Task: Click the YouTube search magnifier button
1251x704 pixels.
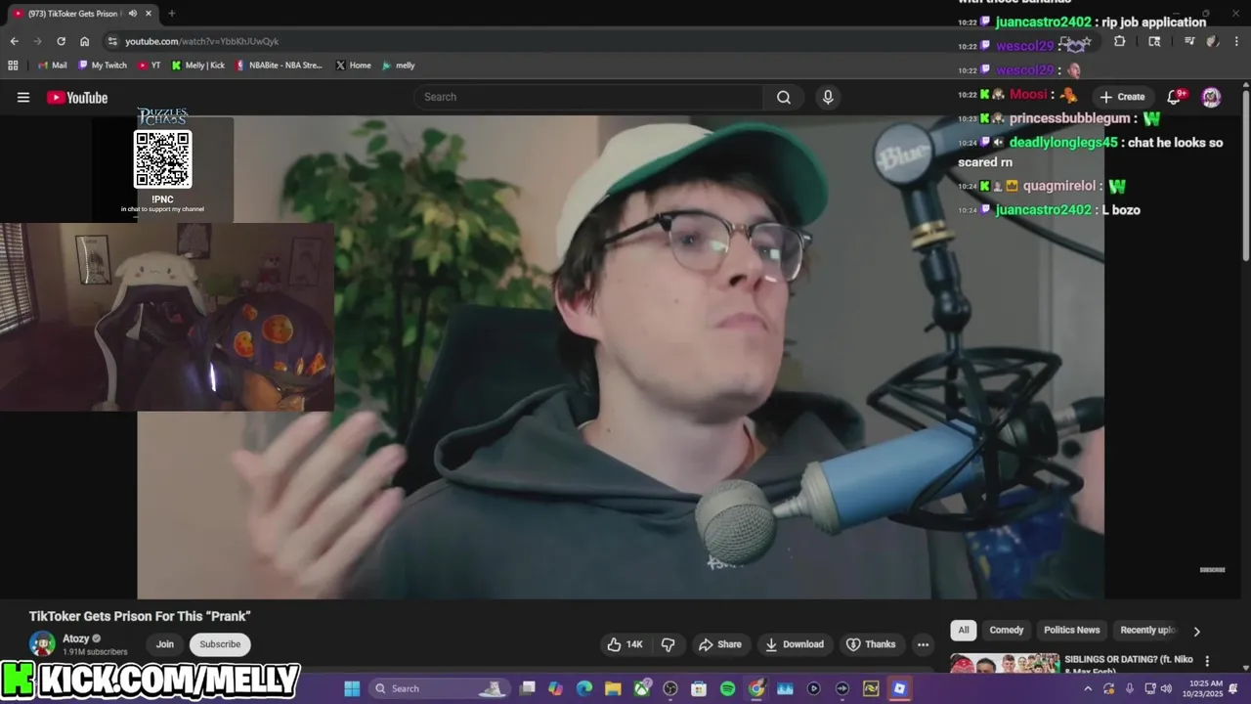Action: (784, 97)
